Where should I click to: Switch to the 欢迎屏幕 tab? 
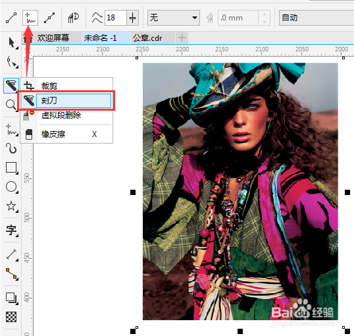click(53, 38)
